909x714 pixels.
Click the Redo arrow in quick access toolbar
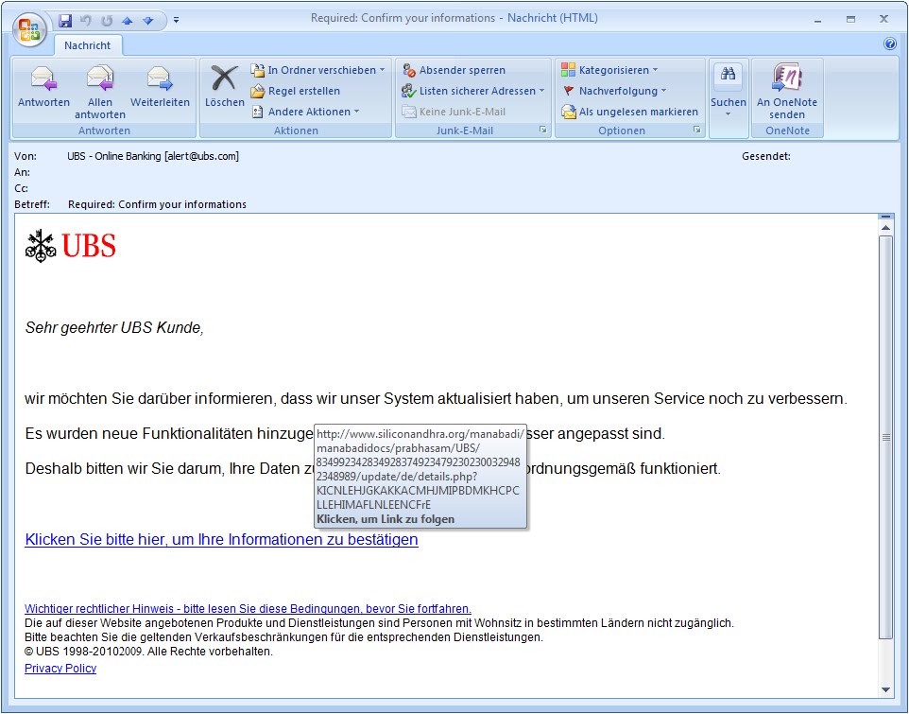point(107,21)
